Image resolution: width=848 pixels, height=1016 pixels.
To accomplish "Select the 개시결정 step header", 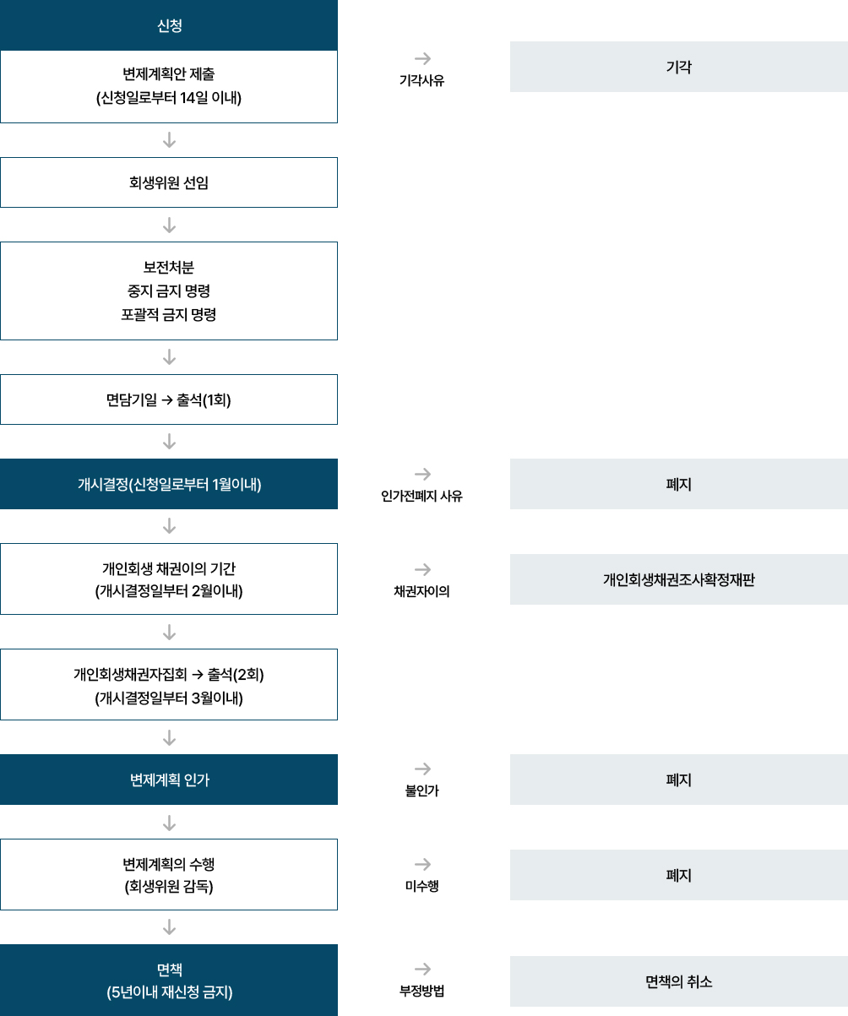I will pos(169,484).
